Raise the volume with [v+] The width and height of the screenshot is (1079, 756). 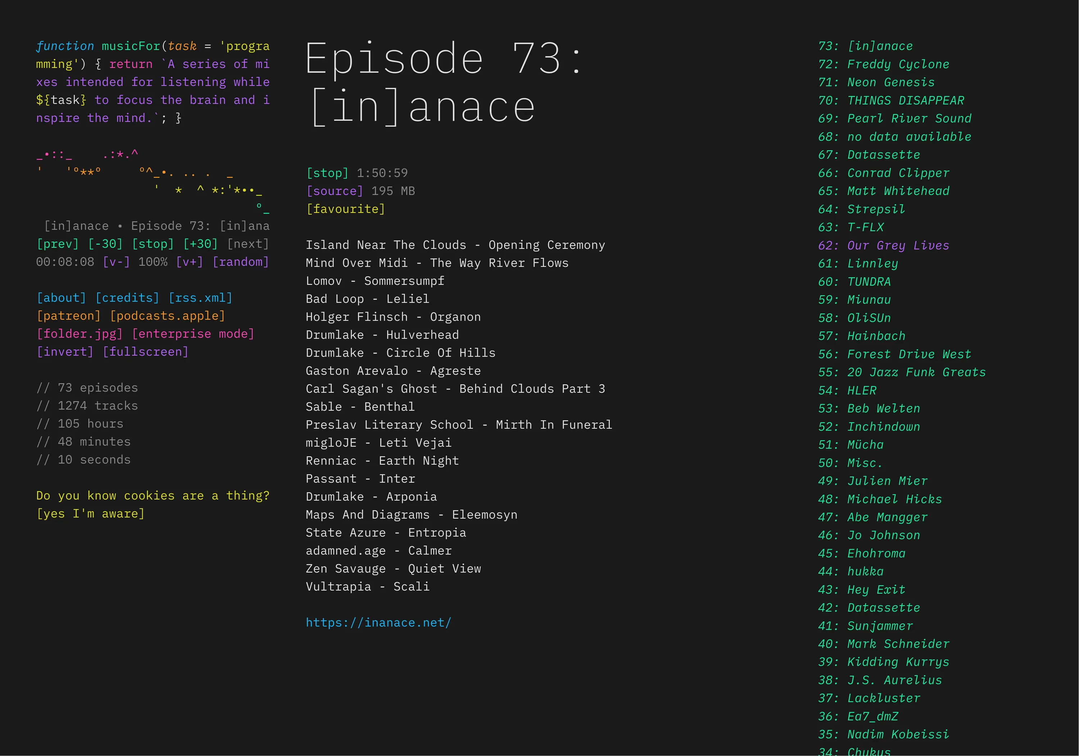pos(190,262)
